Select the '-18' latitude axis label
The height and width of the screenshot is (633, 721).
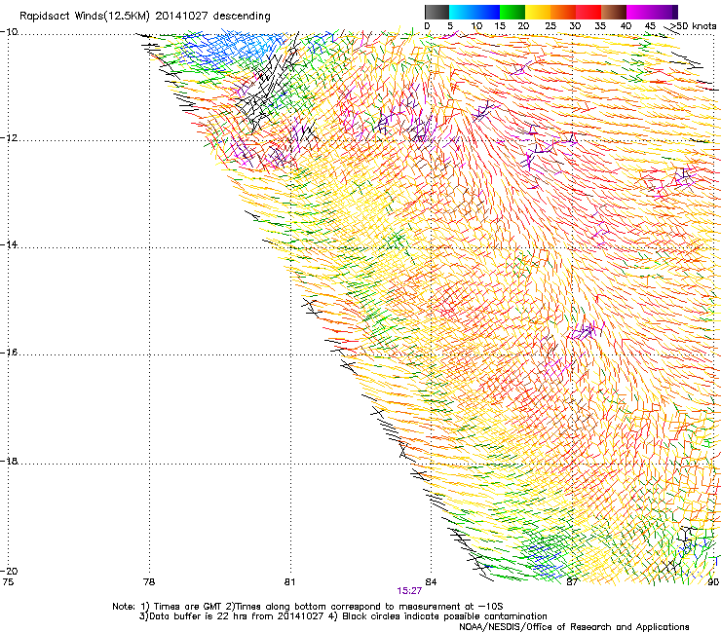[x=9, y=461]
